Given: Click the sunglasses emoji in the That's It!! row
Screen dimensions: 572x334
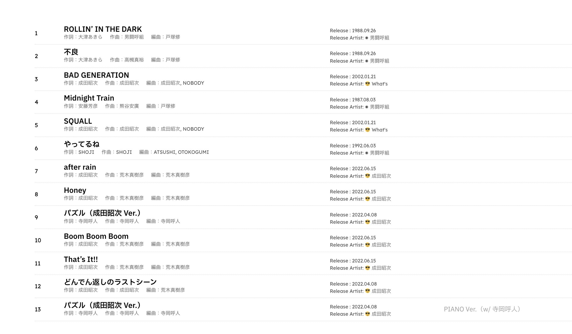Looking at the screenshot, I should coord(367,268).
